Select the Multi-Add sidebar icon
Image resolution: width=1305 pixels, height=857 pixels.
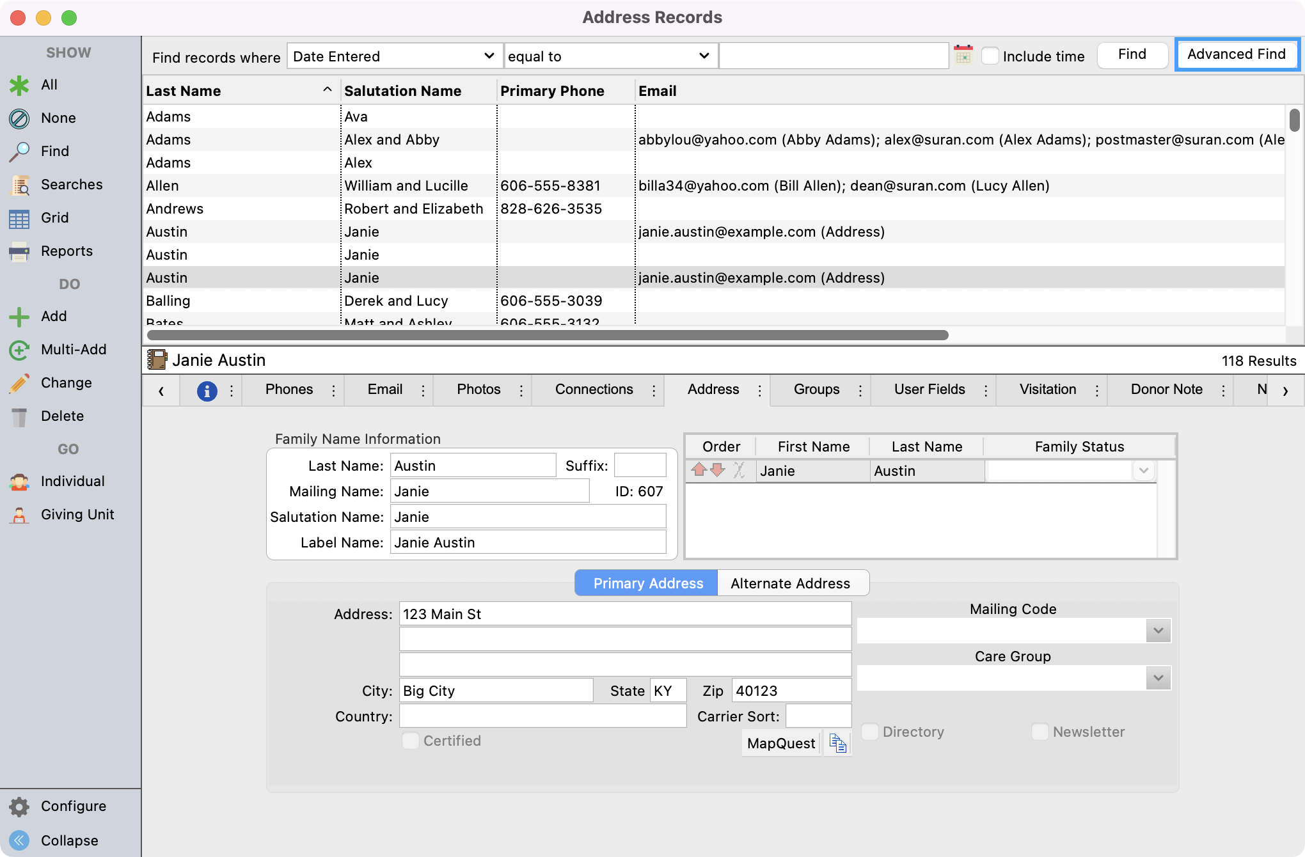click(19, 350)
